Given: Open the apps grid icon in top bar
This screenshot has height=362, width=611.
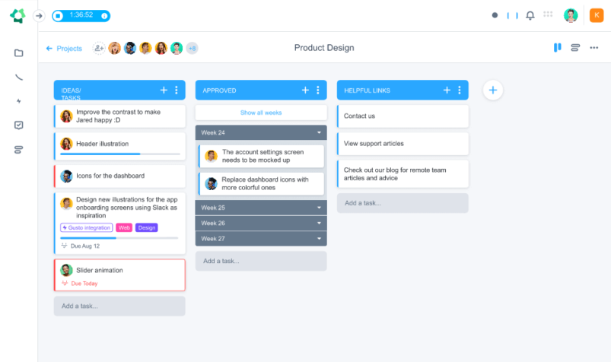Looking at the screenshot, I should pos(548,15).
